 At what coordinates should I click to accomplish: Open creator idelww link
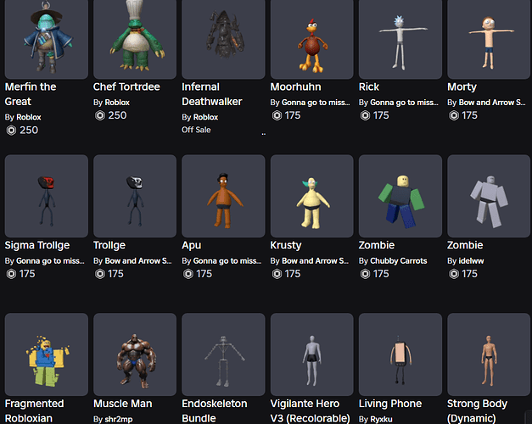click(x=471, y=261)
